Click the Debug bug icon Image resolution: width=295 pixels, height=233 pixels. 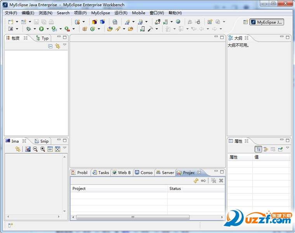[x=28, y=29]
